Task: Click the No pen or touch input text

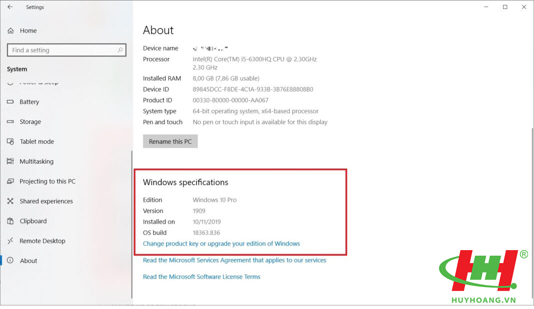Action: pos(260,122)
